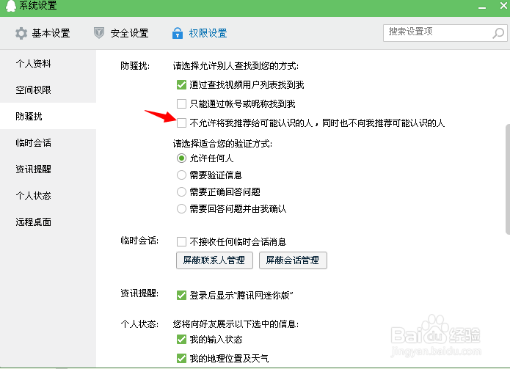Click the 屏蔽会话管理 button
Viewport: 510px width, 369px height.
tap(293, 260)
